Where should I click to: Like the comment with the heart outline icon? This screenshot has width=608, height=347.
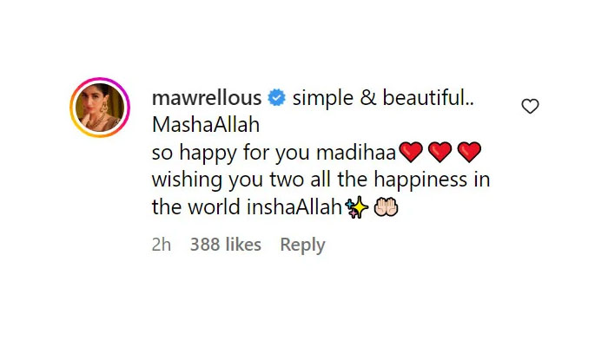530,106
